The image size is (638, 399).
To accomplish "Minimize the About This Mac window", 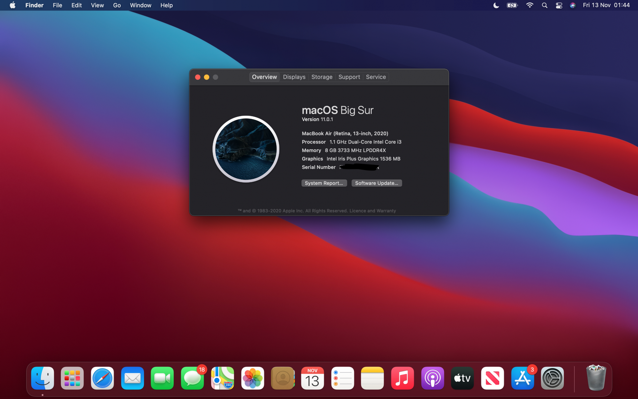I will pyautogui.click(x=207, y=77).
